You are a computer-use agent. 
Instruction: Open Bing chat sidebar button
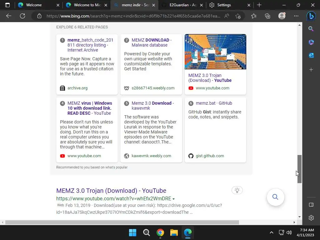tap(311, 16)
